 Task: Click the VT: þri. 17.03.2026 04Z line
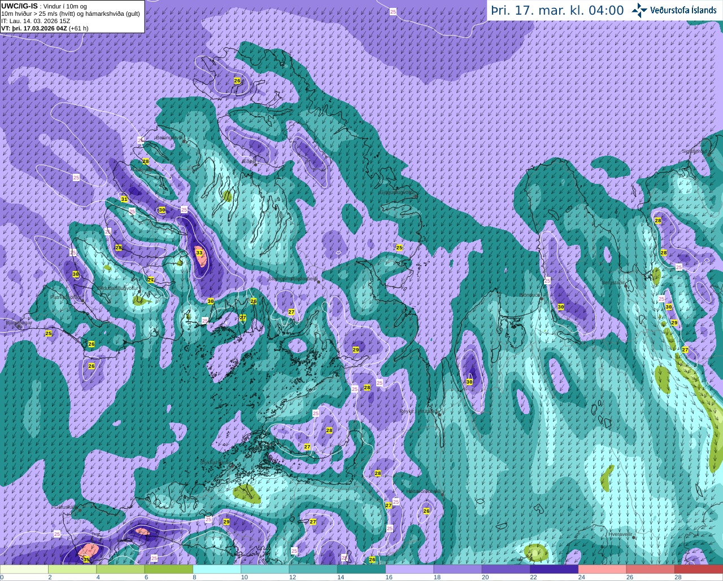[x=45, y=28]
